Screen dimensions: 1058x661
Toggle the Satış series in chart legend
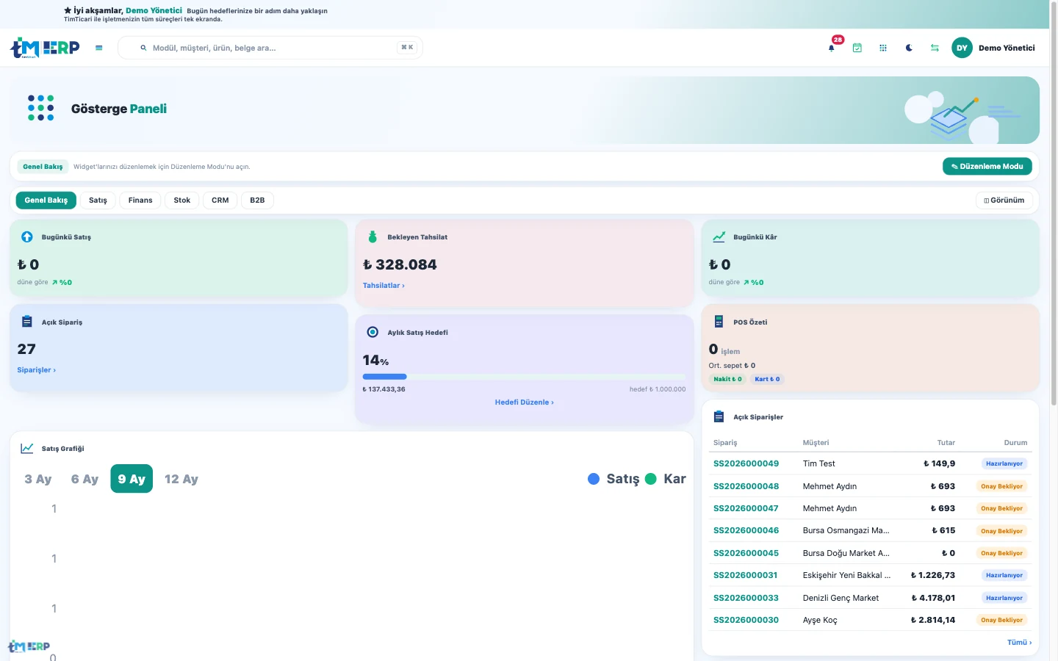pyautogui.click(x=613, y=479)
